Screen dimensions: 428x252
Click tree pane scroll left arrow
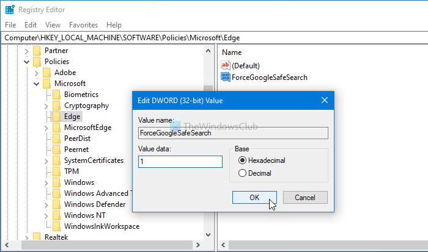tap(7, 245)
